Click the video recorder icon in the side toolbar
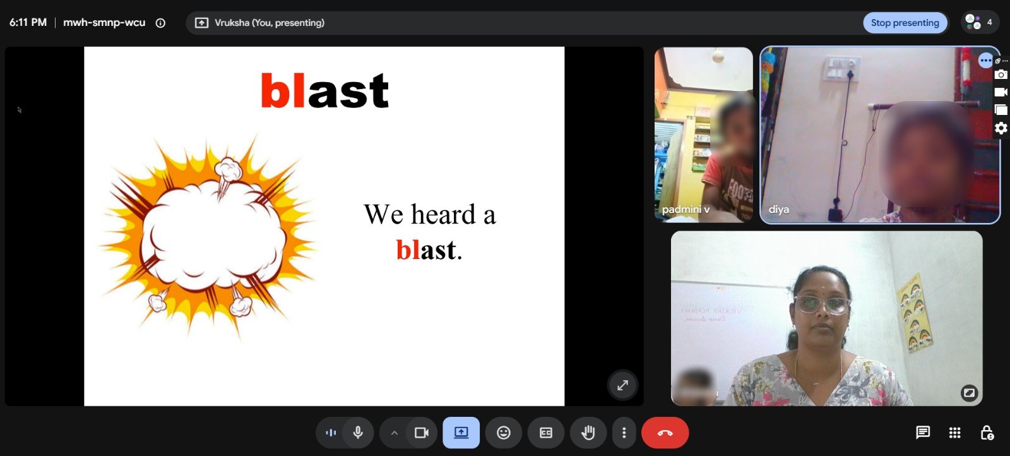The width and height of the screenshot is (1010, 456). [x=1001, y=92]
